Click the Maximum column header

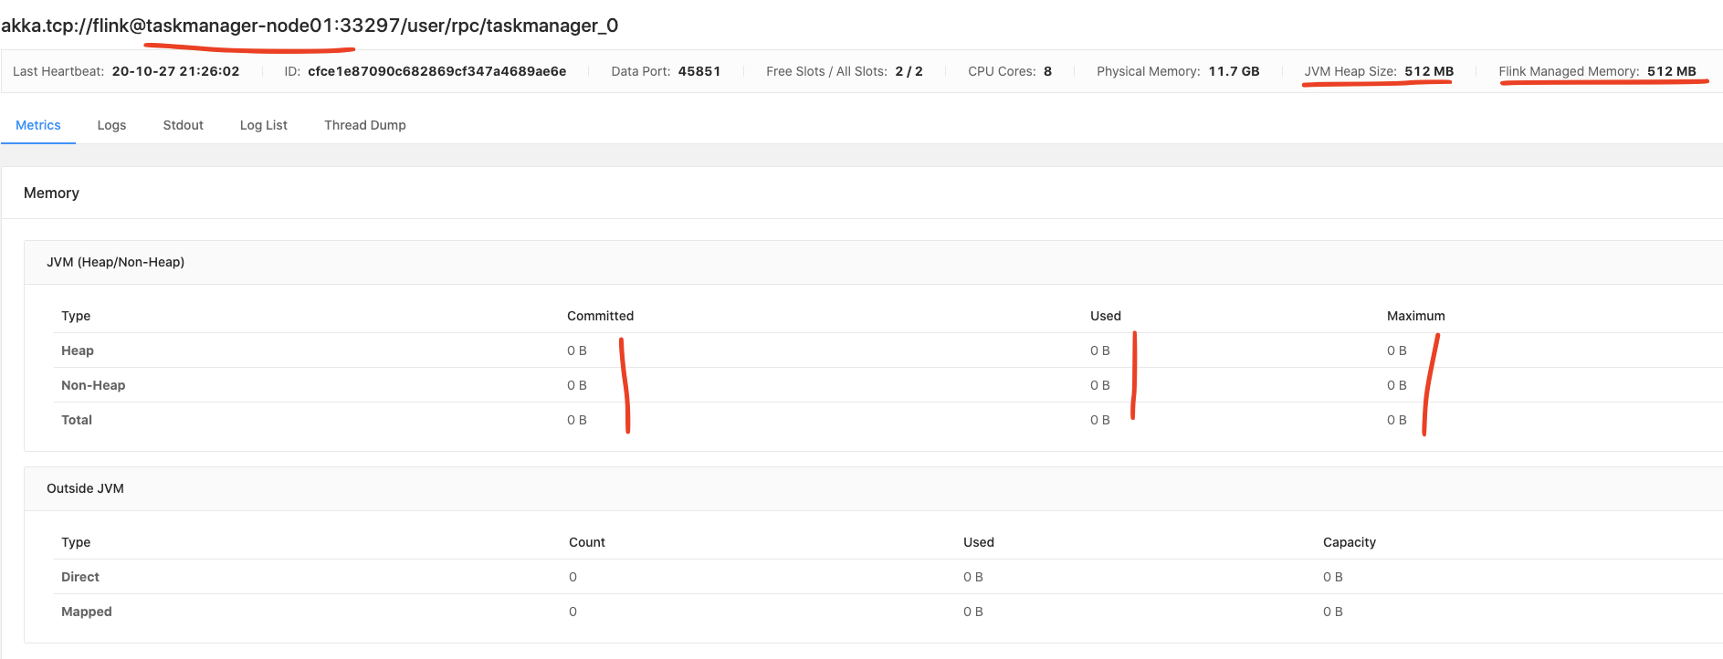click(1415, 316)
